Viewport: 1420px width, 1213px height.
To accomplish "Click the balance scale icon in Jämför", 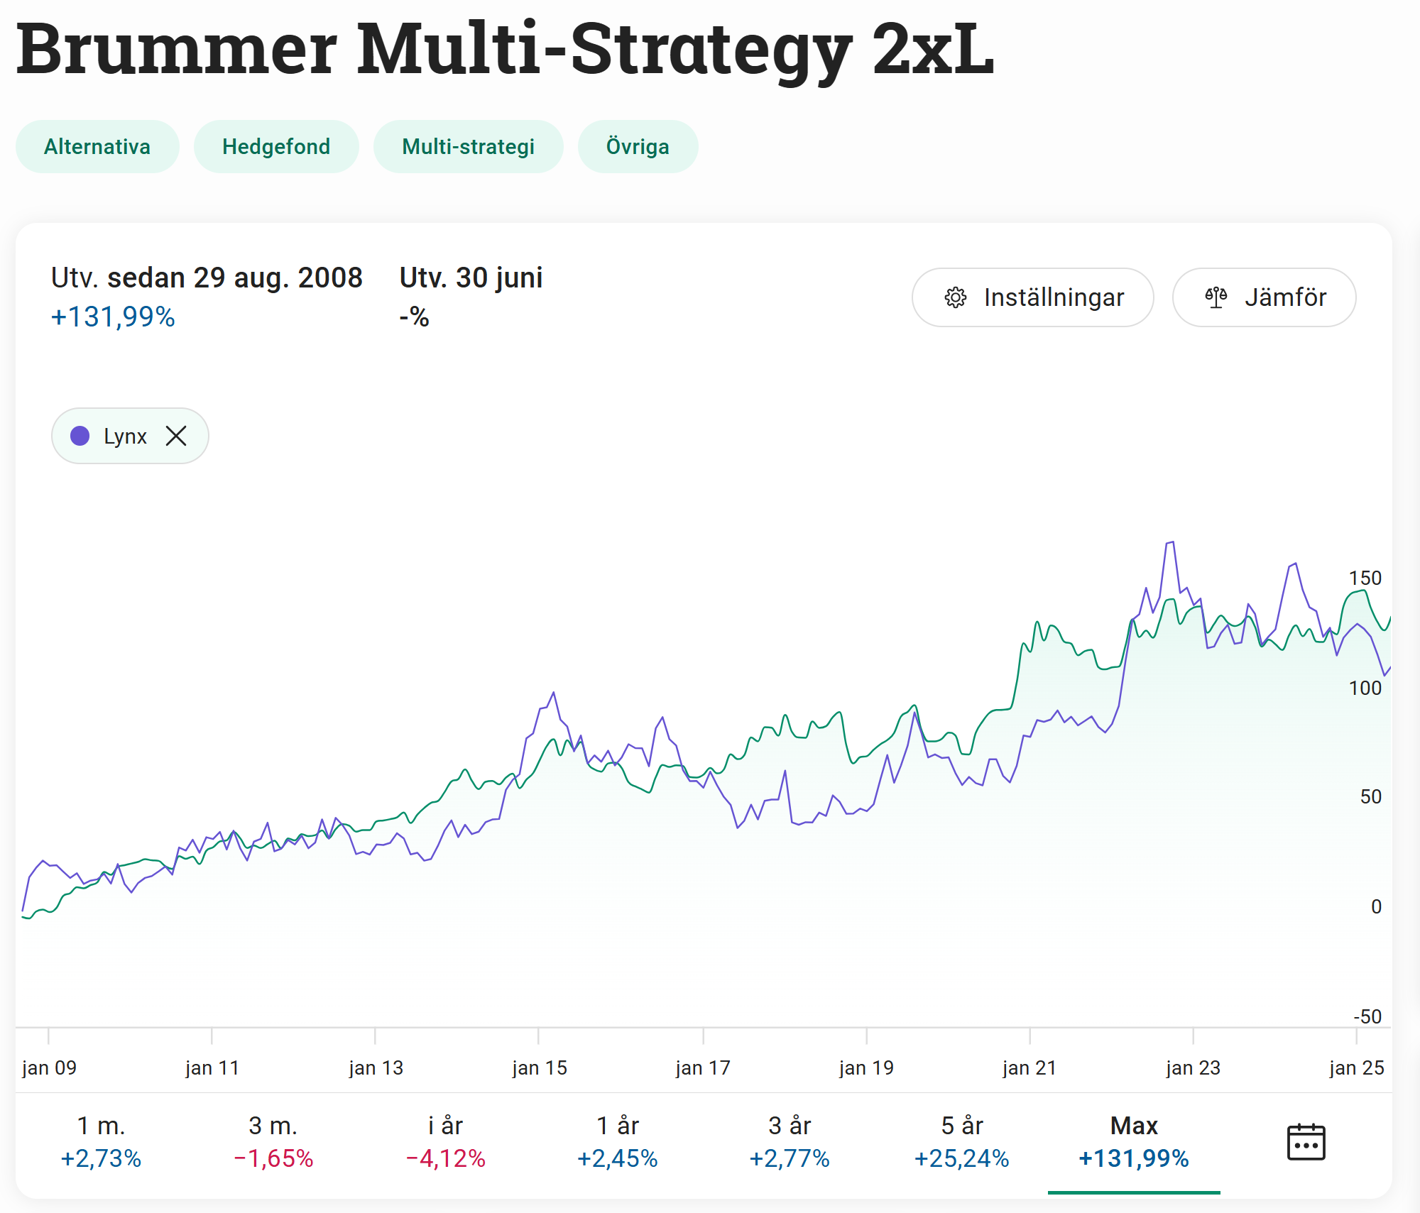I will click(1216, 297).
